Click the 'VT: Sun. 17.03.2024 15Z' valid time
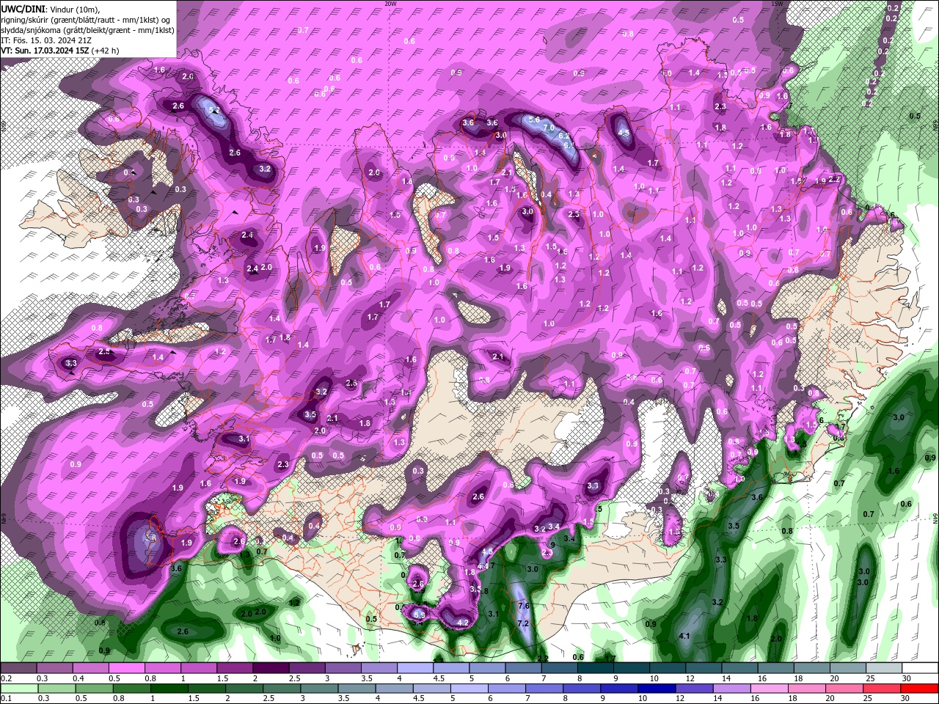The height and width of the screenshot is (704, 939). (45, 51)
